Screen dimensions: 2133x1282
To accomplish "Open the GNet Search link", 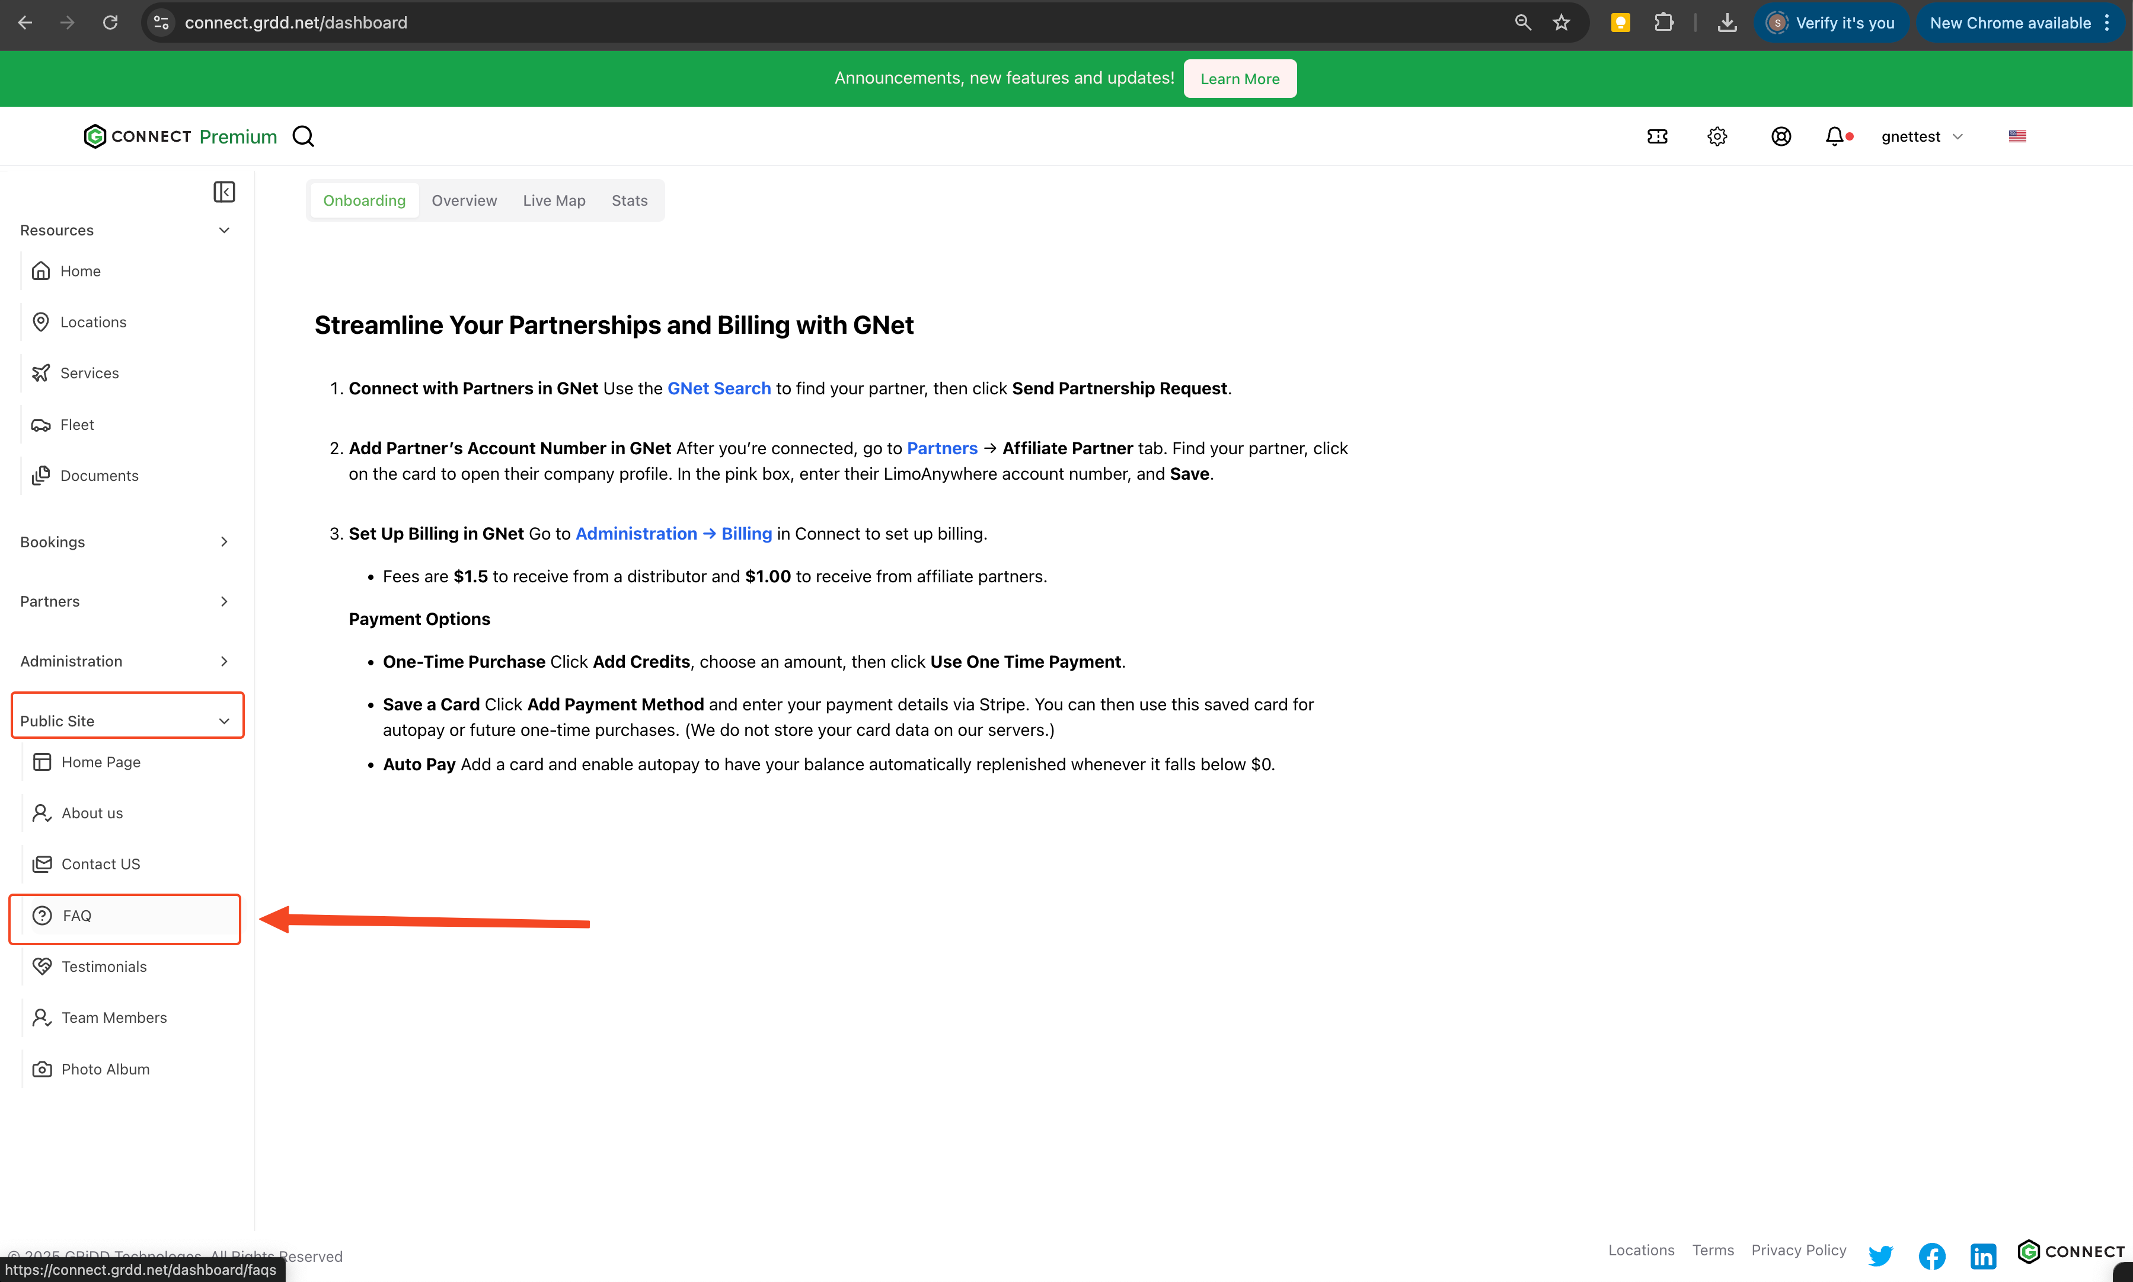I will (x=719, y=389).
